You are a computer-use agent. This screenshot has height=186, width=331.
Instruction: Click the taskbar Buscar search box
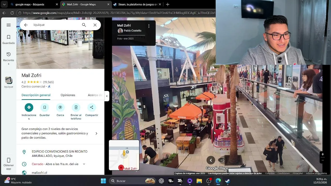click(x=133, y=181)
